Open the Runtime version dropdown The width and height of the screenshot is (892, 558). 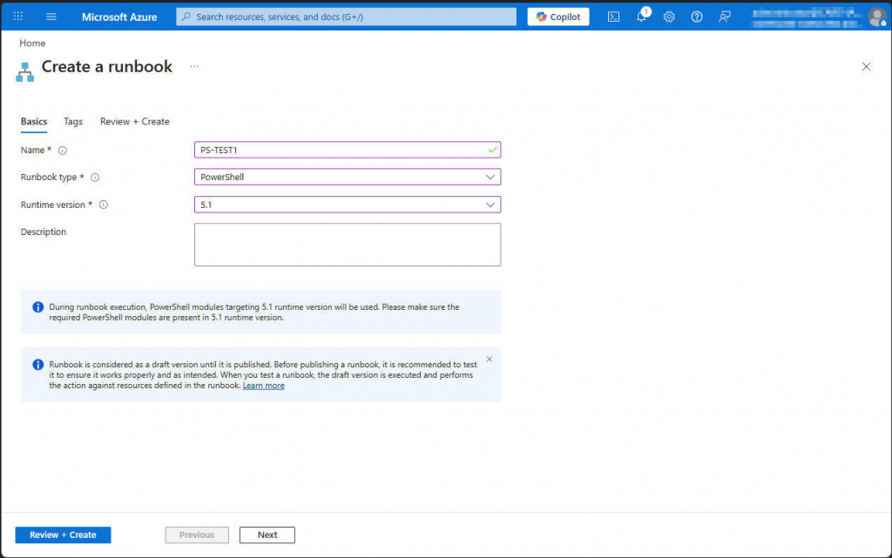click(348, 204)
